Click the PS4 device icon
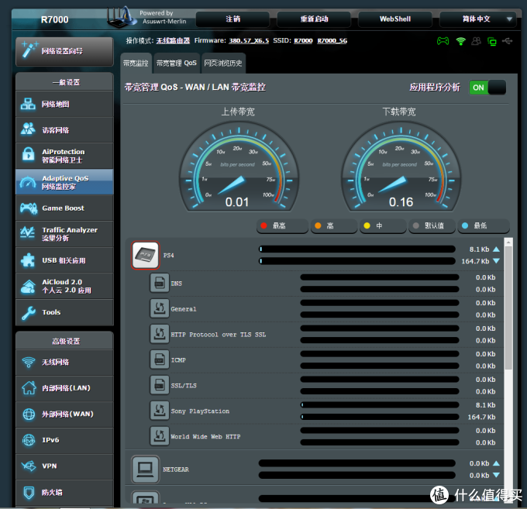This screenshot has width=527, height=509. pyautogui.click(x=145, y=256)
